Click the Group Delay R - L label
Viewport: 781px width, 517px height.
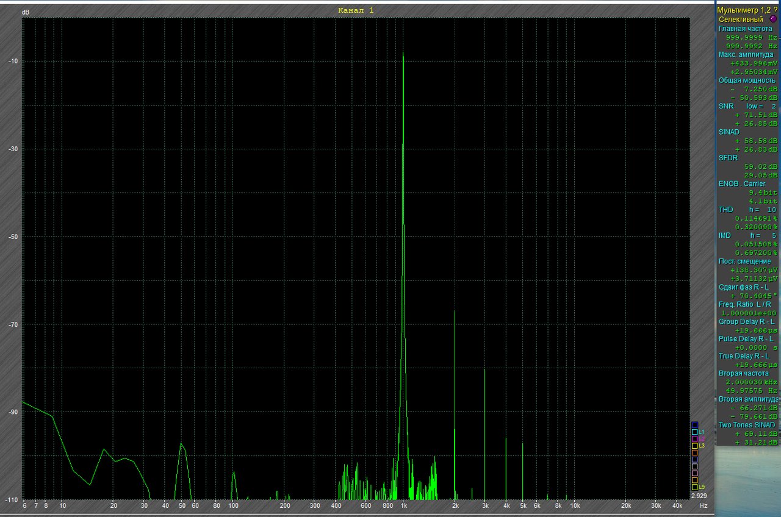pos(747,321)
